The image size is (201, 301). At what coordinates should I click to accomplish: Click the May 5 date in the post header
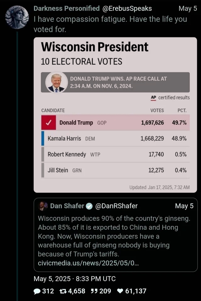point(188,9)
